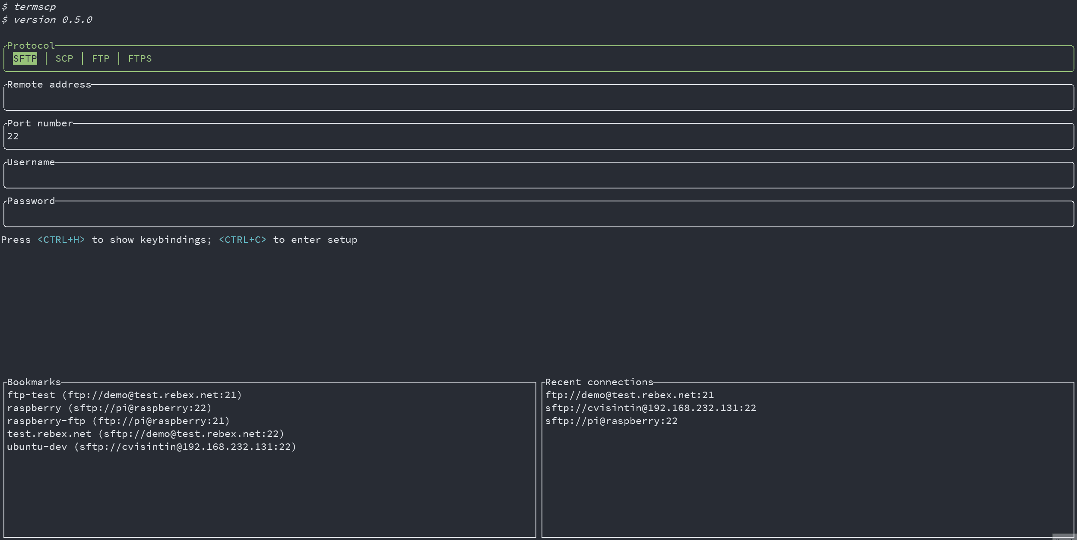Open raspberry bookmark entry
This screenshot has width=1077, height=540.
pos(110,407)
